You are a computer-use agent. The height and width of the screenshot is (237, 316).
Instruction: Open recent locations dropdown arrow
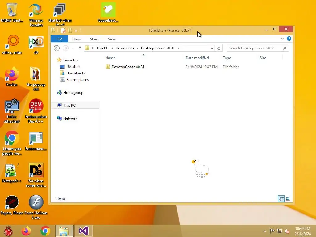[73, 48]
